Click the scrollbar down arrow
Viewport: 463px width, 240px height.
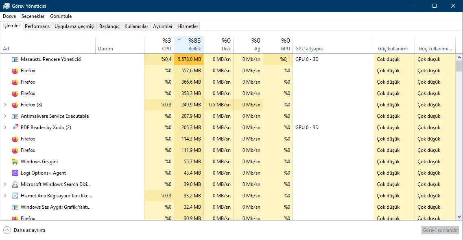point(459,217)
